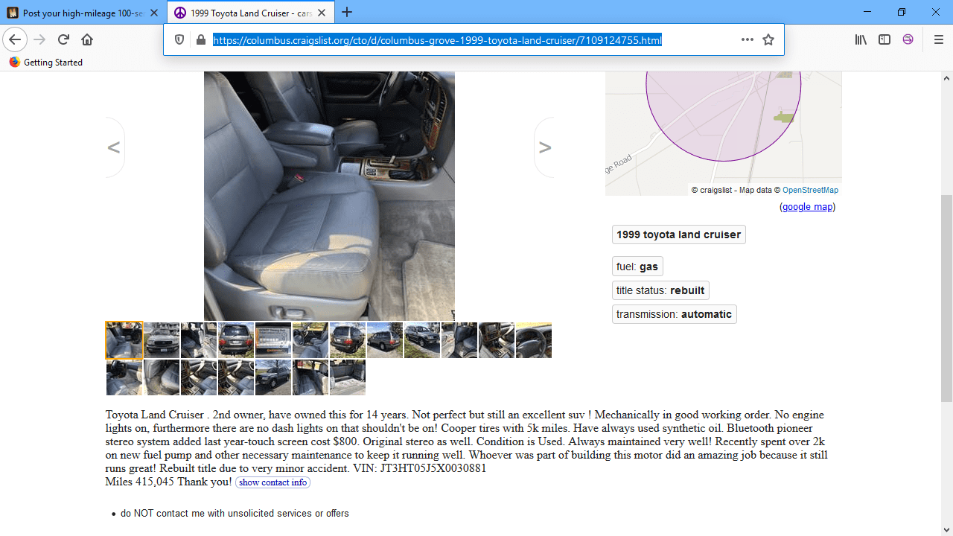Open a new tab with the plus button

coord(347,13)
